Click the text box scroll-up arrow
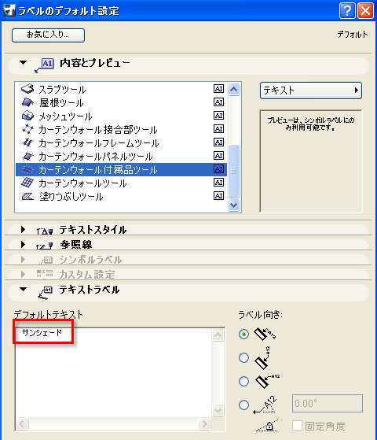The height and width of the screenshot is (440, 377). click(218, 335)
